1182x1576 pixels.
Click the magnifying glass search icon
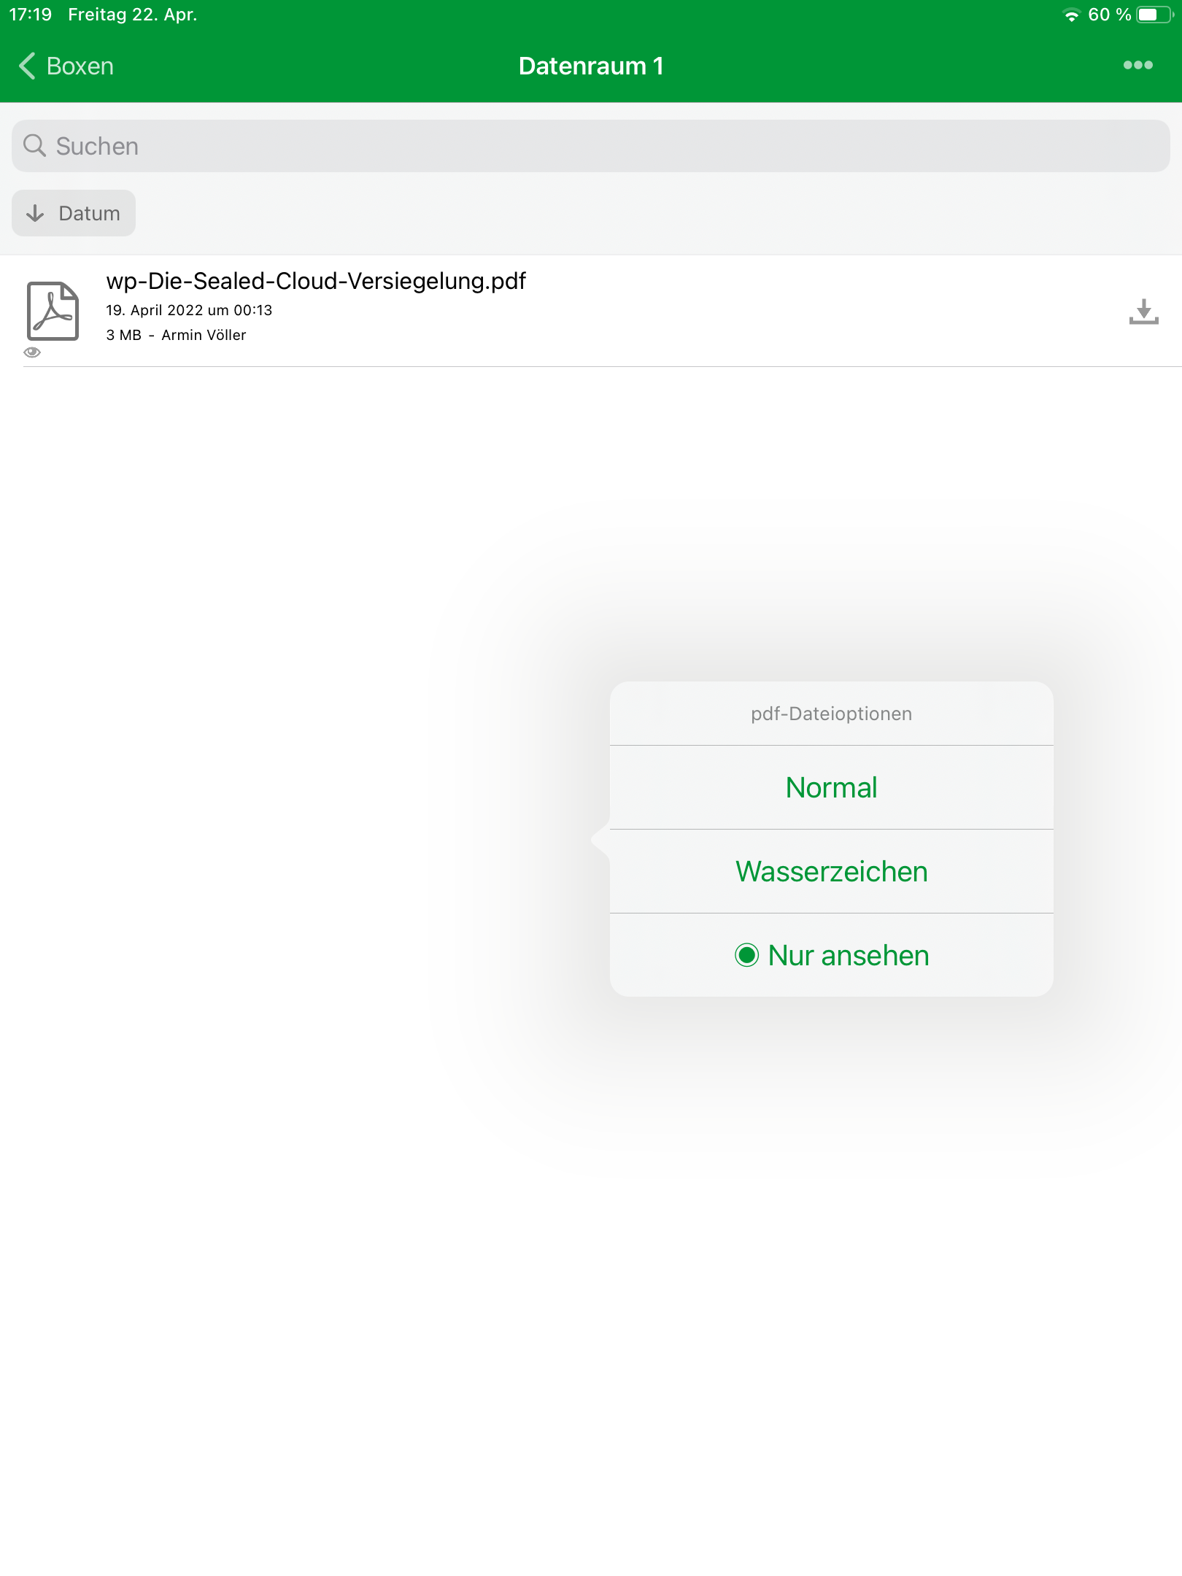pos(34,145)
